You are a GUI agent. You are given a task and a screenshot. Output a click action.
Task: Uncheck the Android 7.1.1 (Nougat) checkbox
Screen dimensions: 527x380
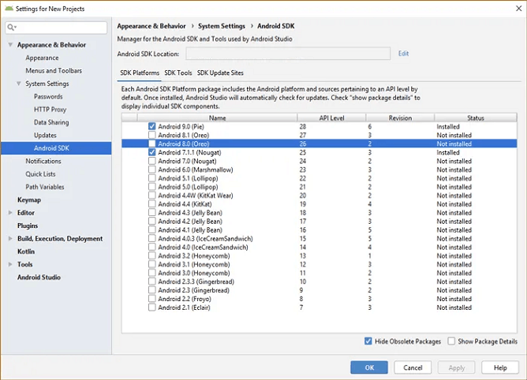tap(152, 152)
